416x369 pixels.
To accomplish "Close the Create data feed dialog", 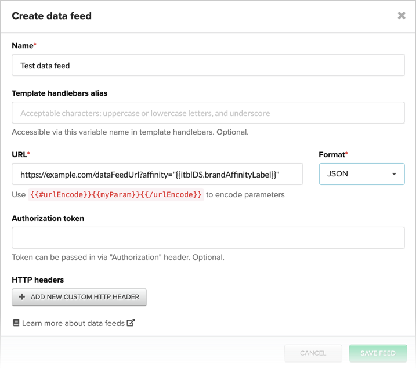I will pyautogui.click(x=401, y=16).
